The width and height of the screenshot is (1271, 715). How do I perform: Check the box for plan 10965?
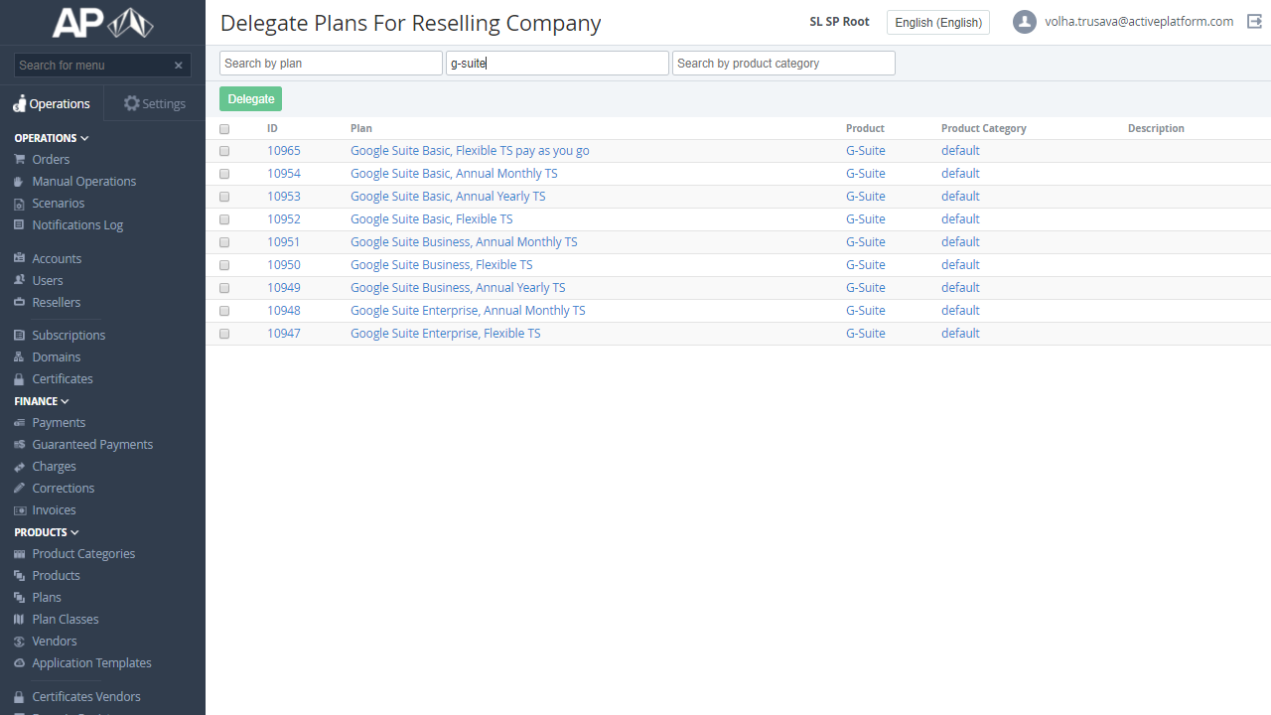(x=224, y=151)
